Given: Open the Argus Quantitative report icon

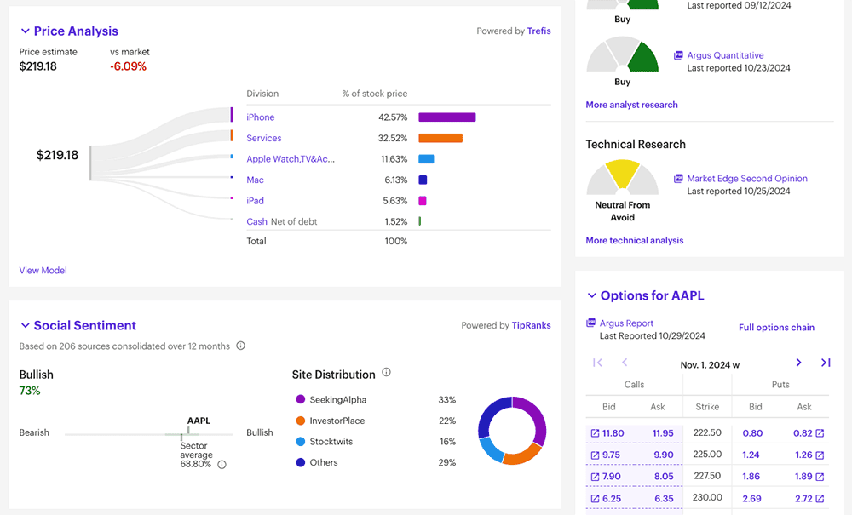Looking at the screenshot, I should pyautogui.click(x=679, y=54).
